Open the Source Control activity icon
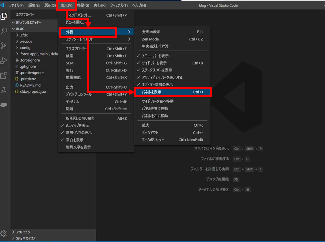 (4, 46)
